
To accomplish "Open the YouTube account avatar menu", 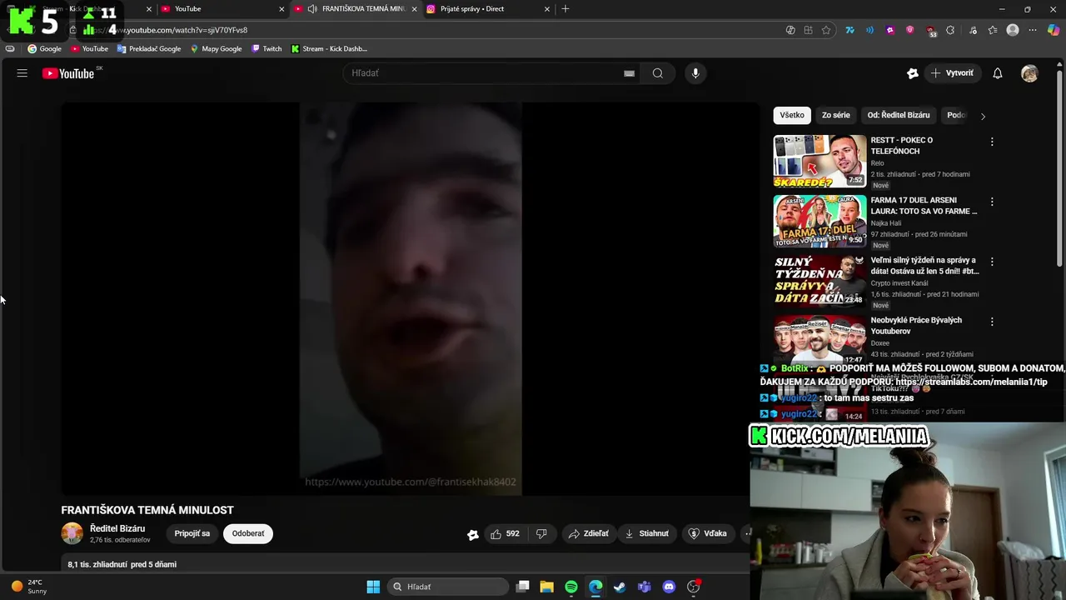I will point(1029,73).
